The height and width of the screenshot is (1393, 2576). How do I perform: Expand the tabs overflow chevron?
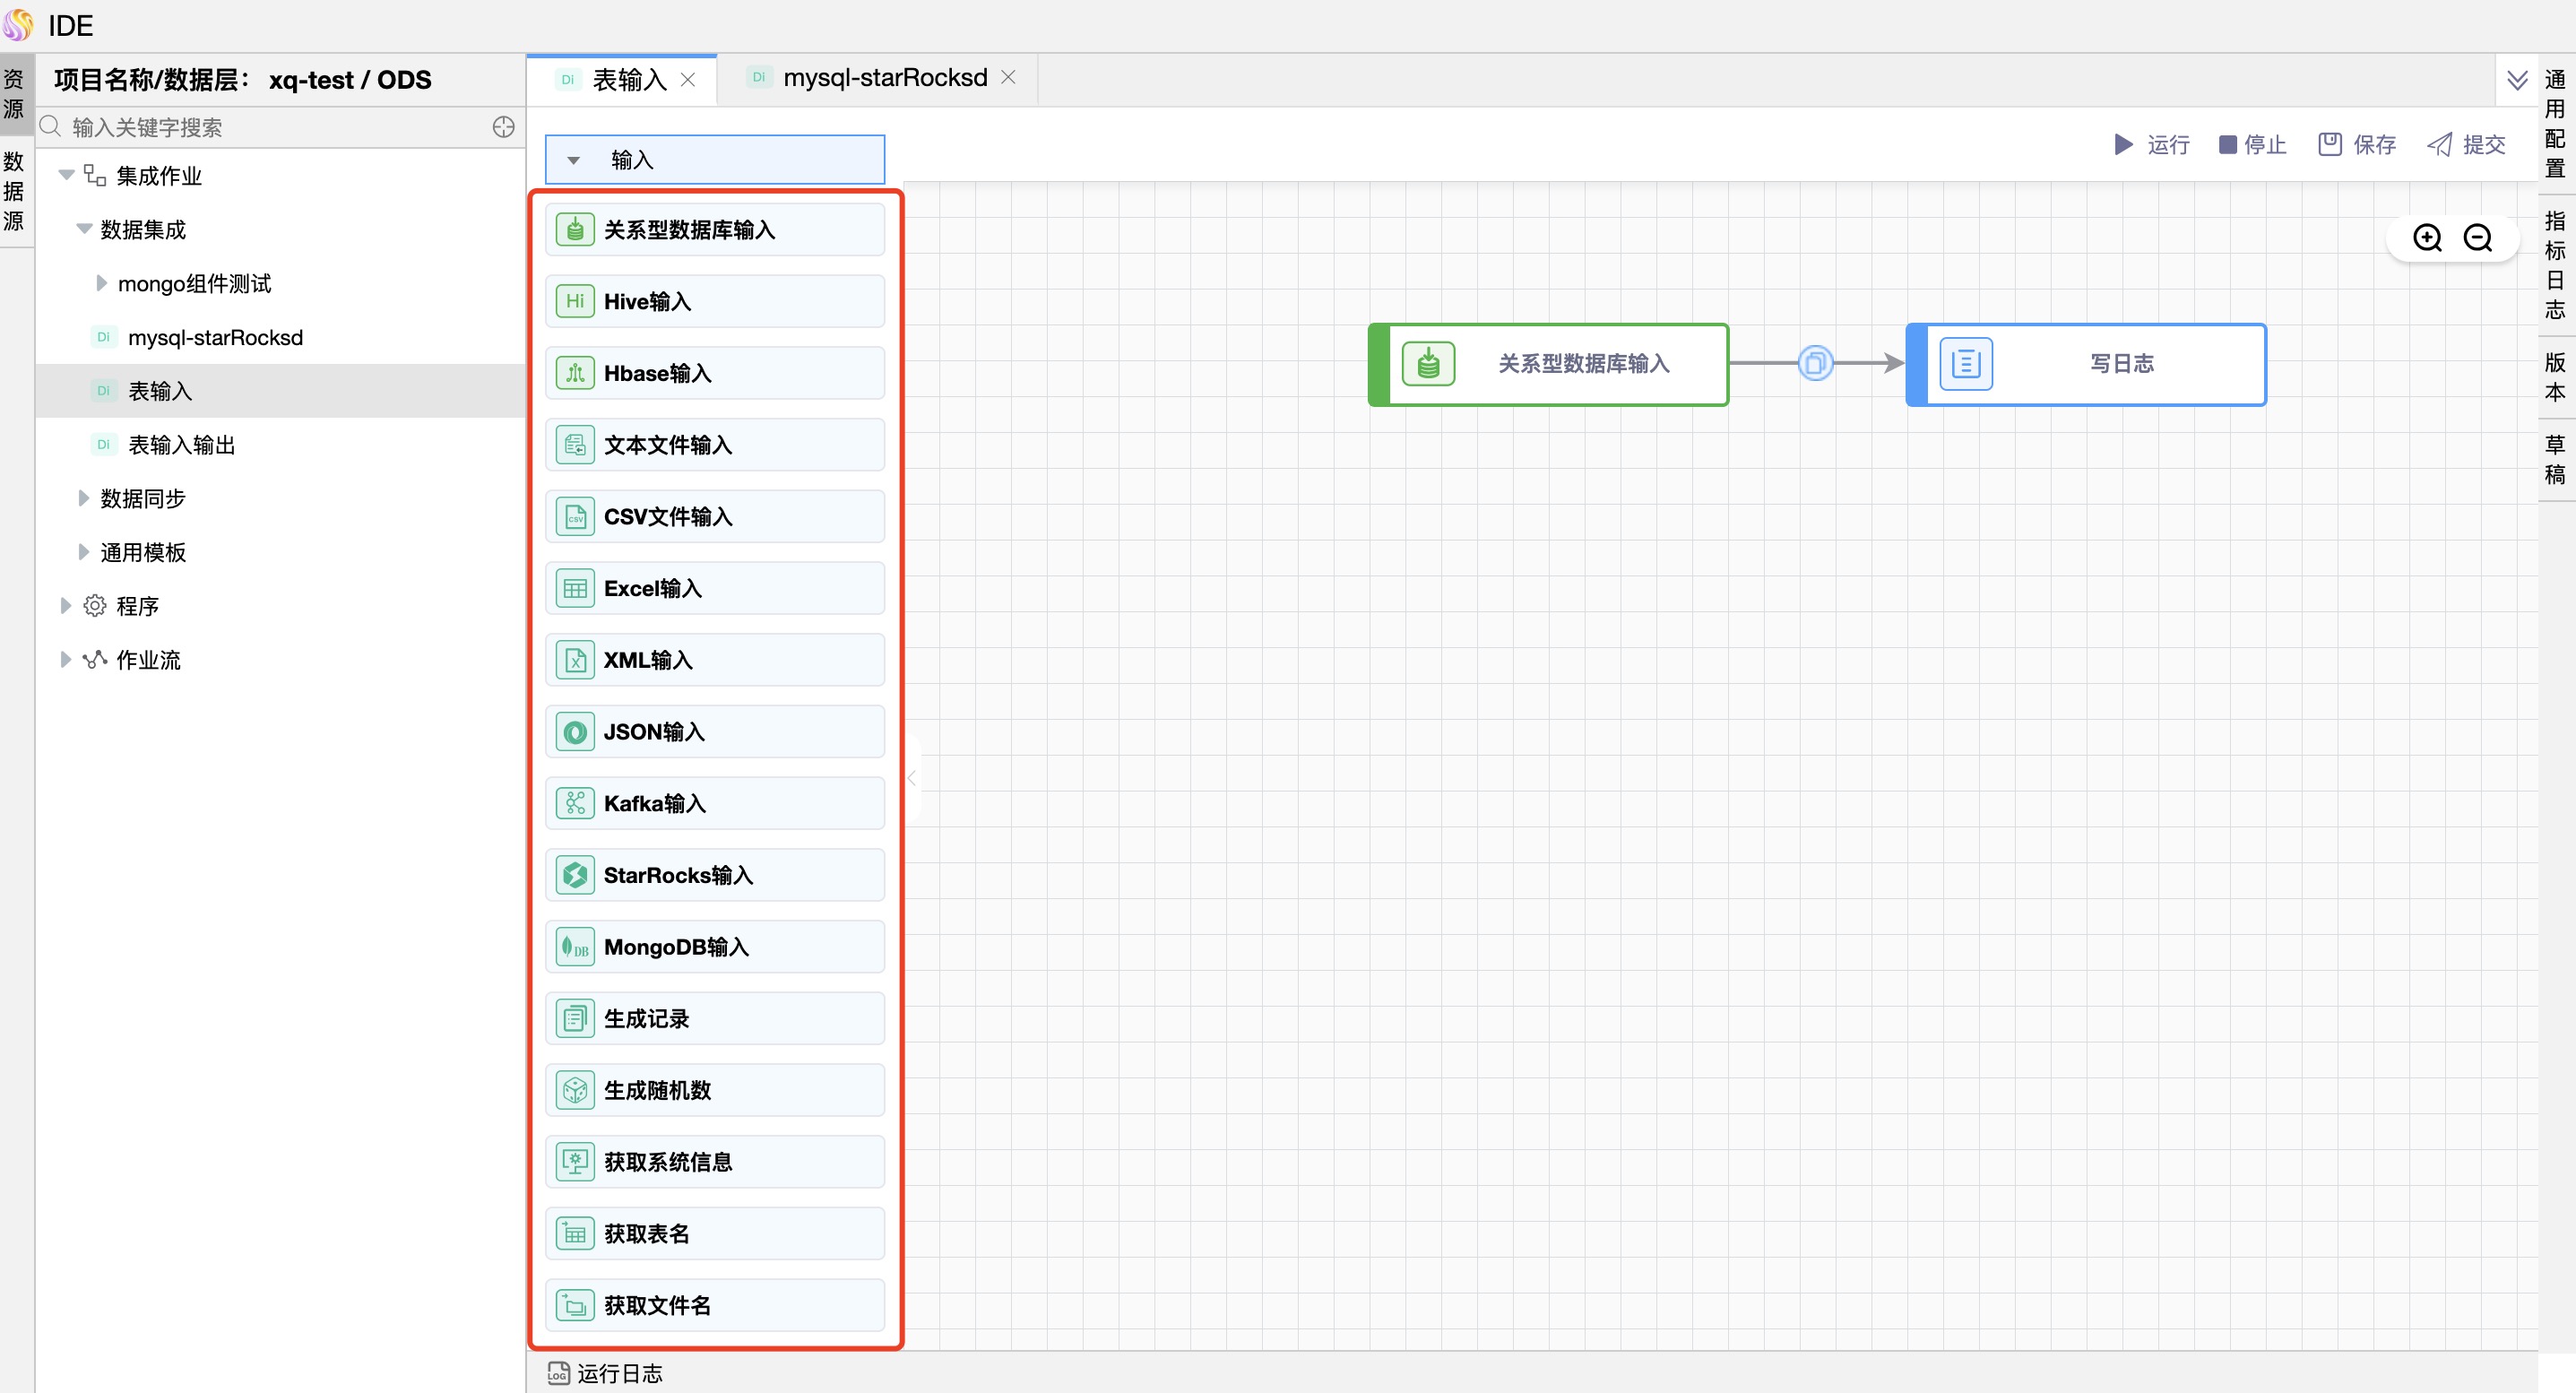[2517, 80]
